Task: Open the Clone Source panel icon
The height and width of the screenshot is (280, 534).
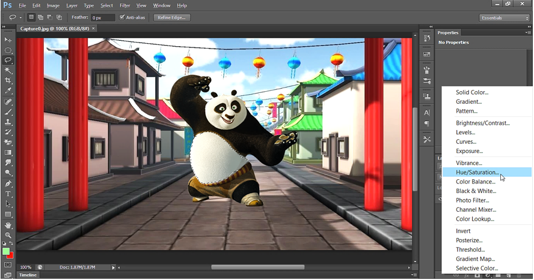Action: (427, 97)
